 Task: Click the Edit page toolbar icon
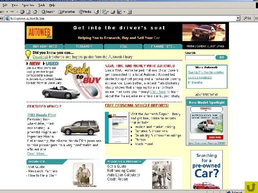point(119,12)
